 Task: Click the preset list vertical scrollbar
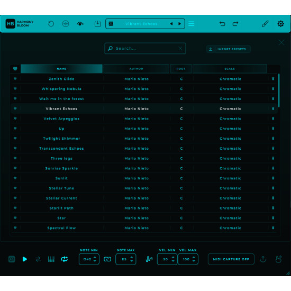tap(279, 90)
